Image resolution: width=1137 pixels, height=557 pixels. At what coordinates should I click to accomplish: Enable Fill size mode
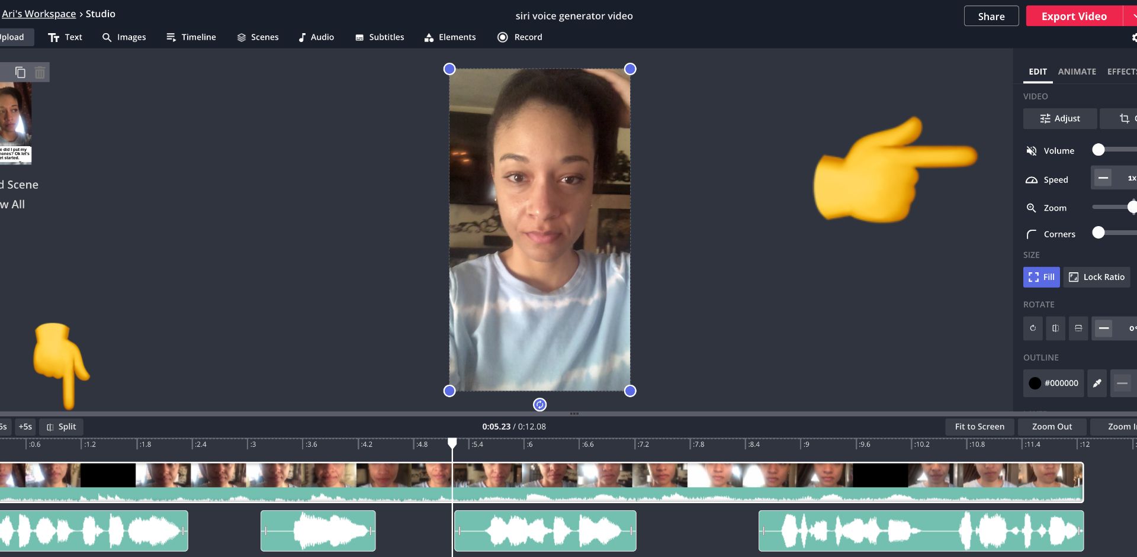(1041, 277)
